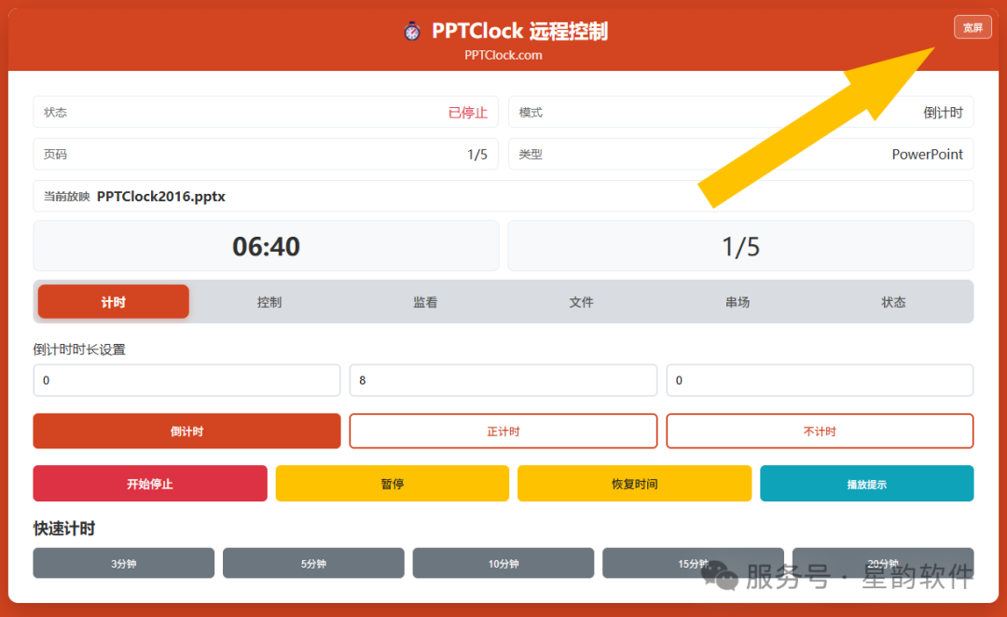Click the large 06:40 time display
Viewport: 1007px width, 617px height.
tap(266, 247)
